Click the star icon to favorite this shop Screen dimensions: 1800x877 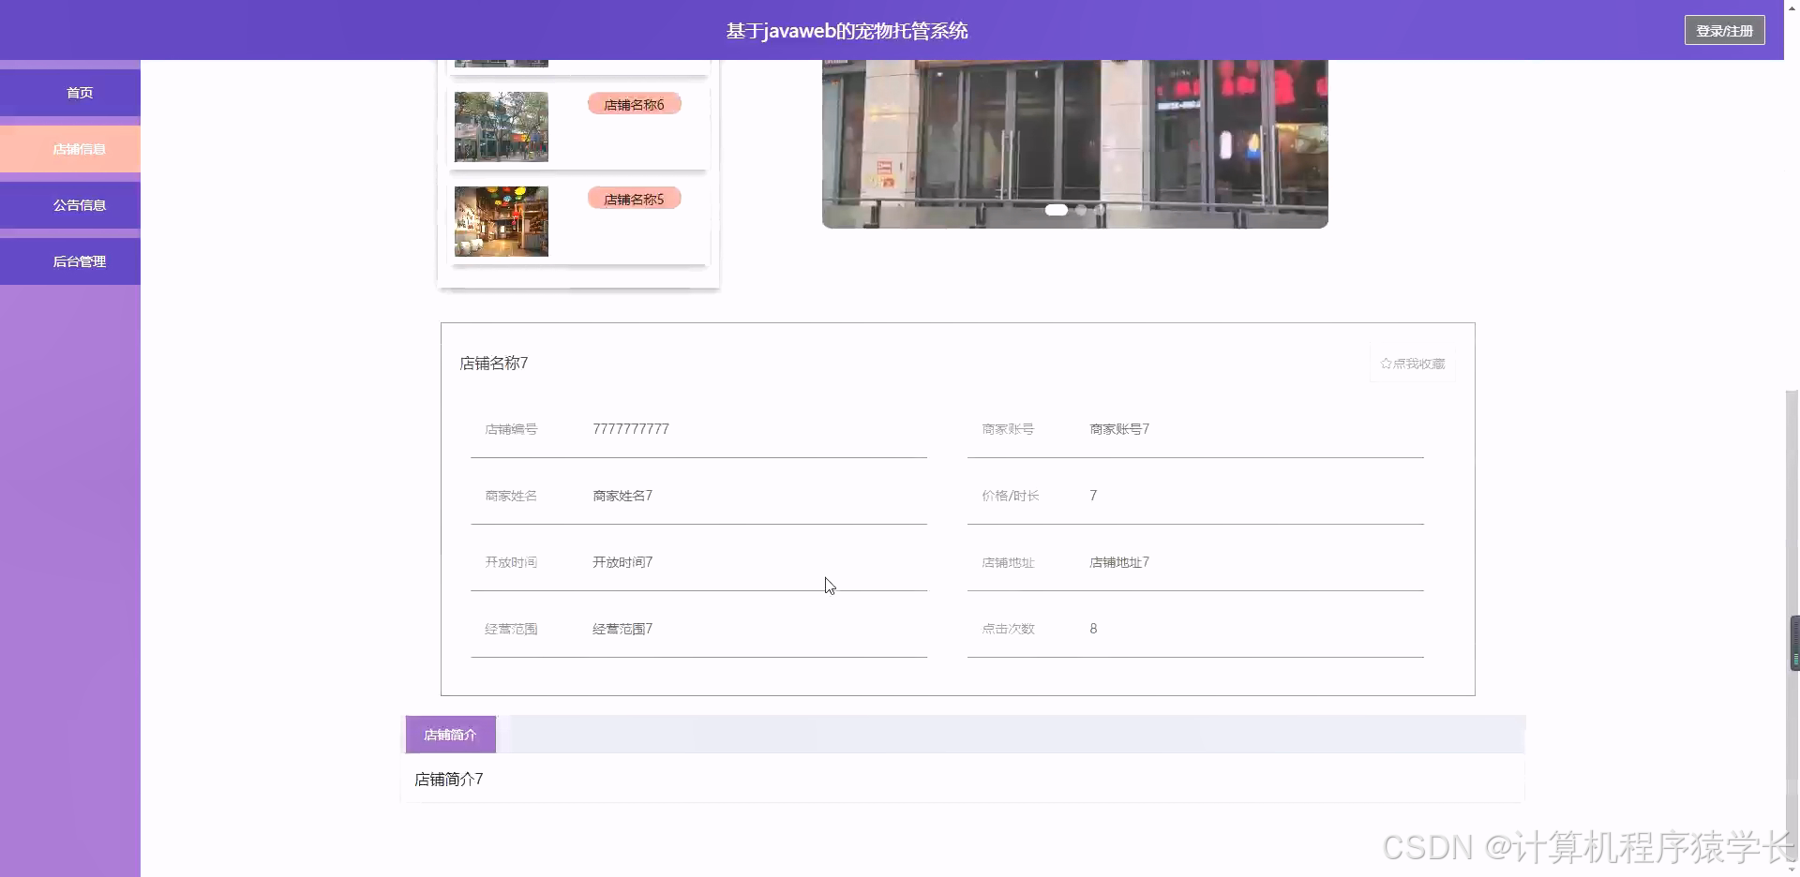click(1387, 364)
